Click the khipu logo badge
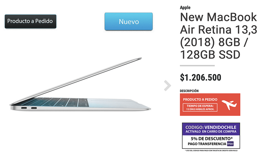The height and width of the screenshot is (160, 261). [231, 144]
